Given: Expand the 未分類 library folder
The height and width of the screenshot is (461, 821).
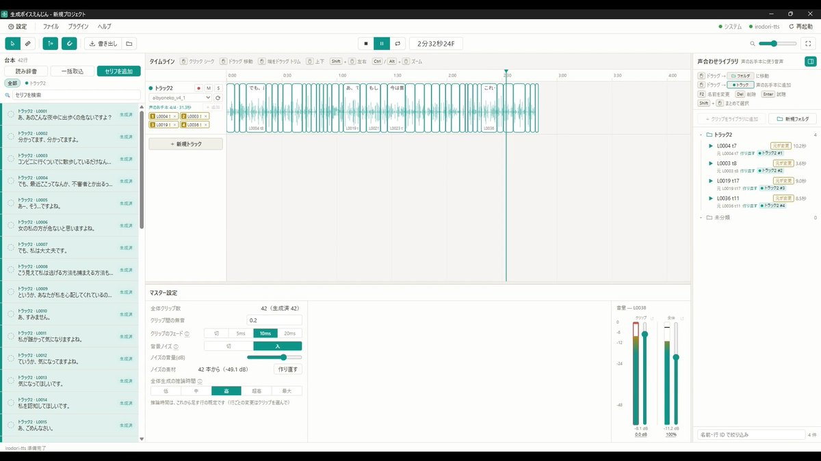Looking at the screenshot, I should (x=701, y=217).
